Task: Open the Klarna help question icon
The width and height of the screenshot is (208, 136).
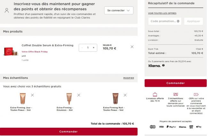Action: click(x=164, y=65)
